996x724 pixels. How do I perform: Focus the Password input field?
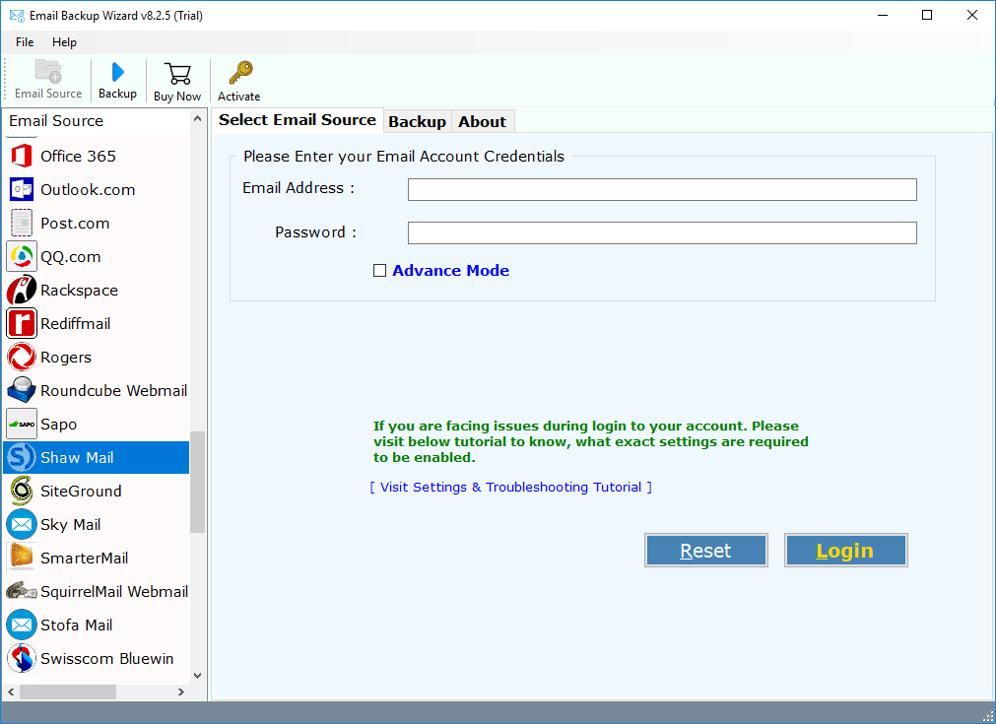pyautogui.click(x=662, y=232)
